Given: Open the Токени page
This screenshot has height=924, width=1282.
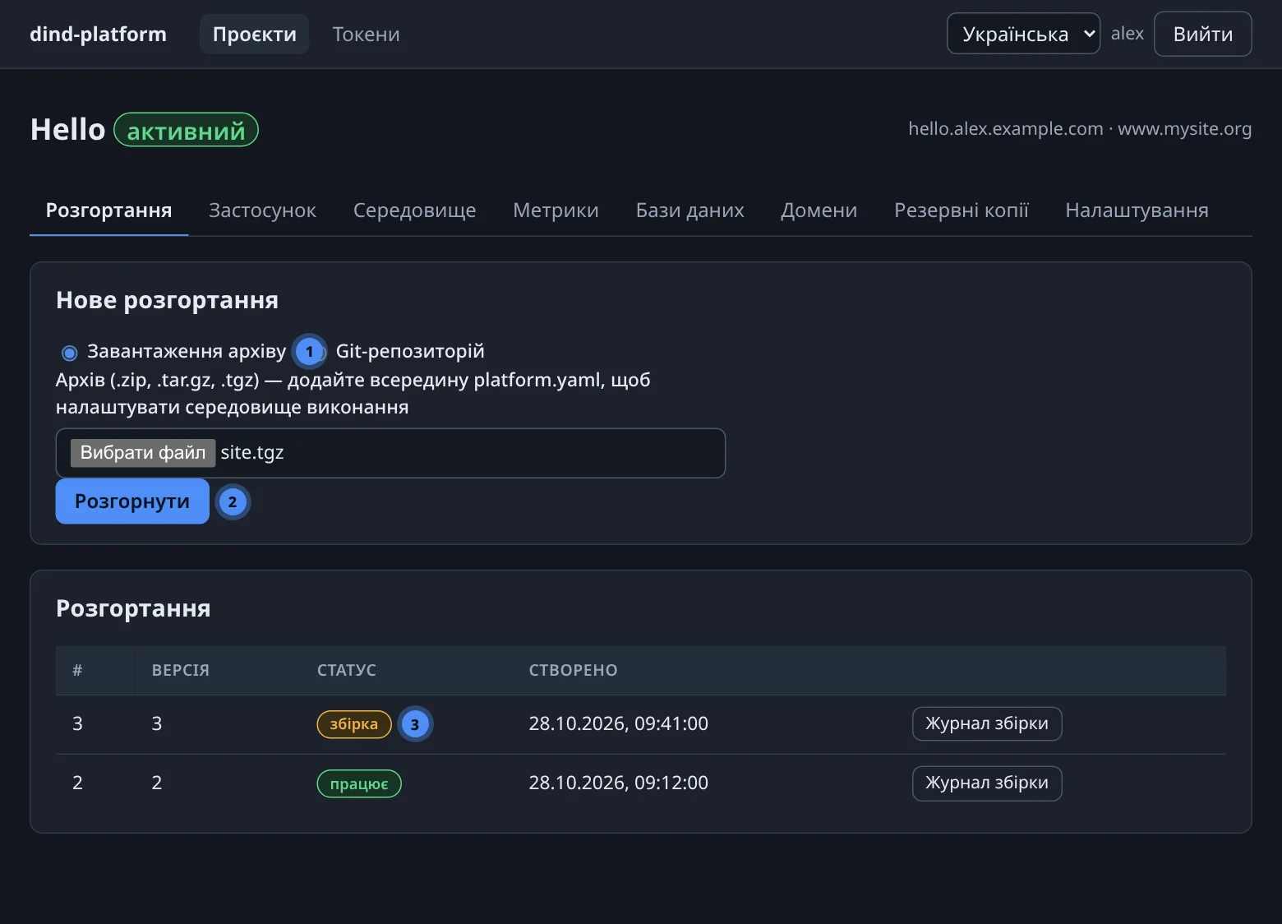Looking at the screenshot, I should click(366, 34).
